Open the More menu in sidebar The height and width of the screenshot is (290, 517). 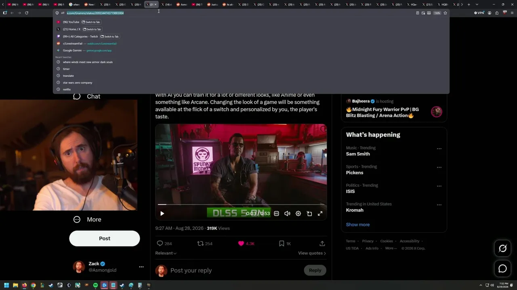tap(87, 220)
